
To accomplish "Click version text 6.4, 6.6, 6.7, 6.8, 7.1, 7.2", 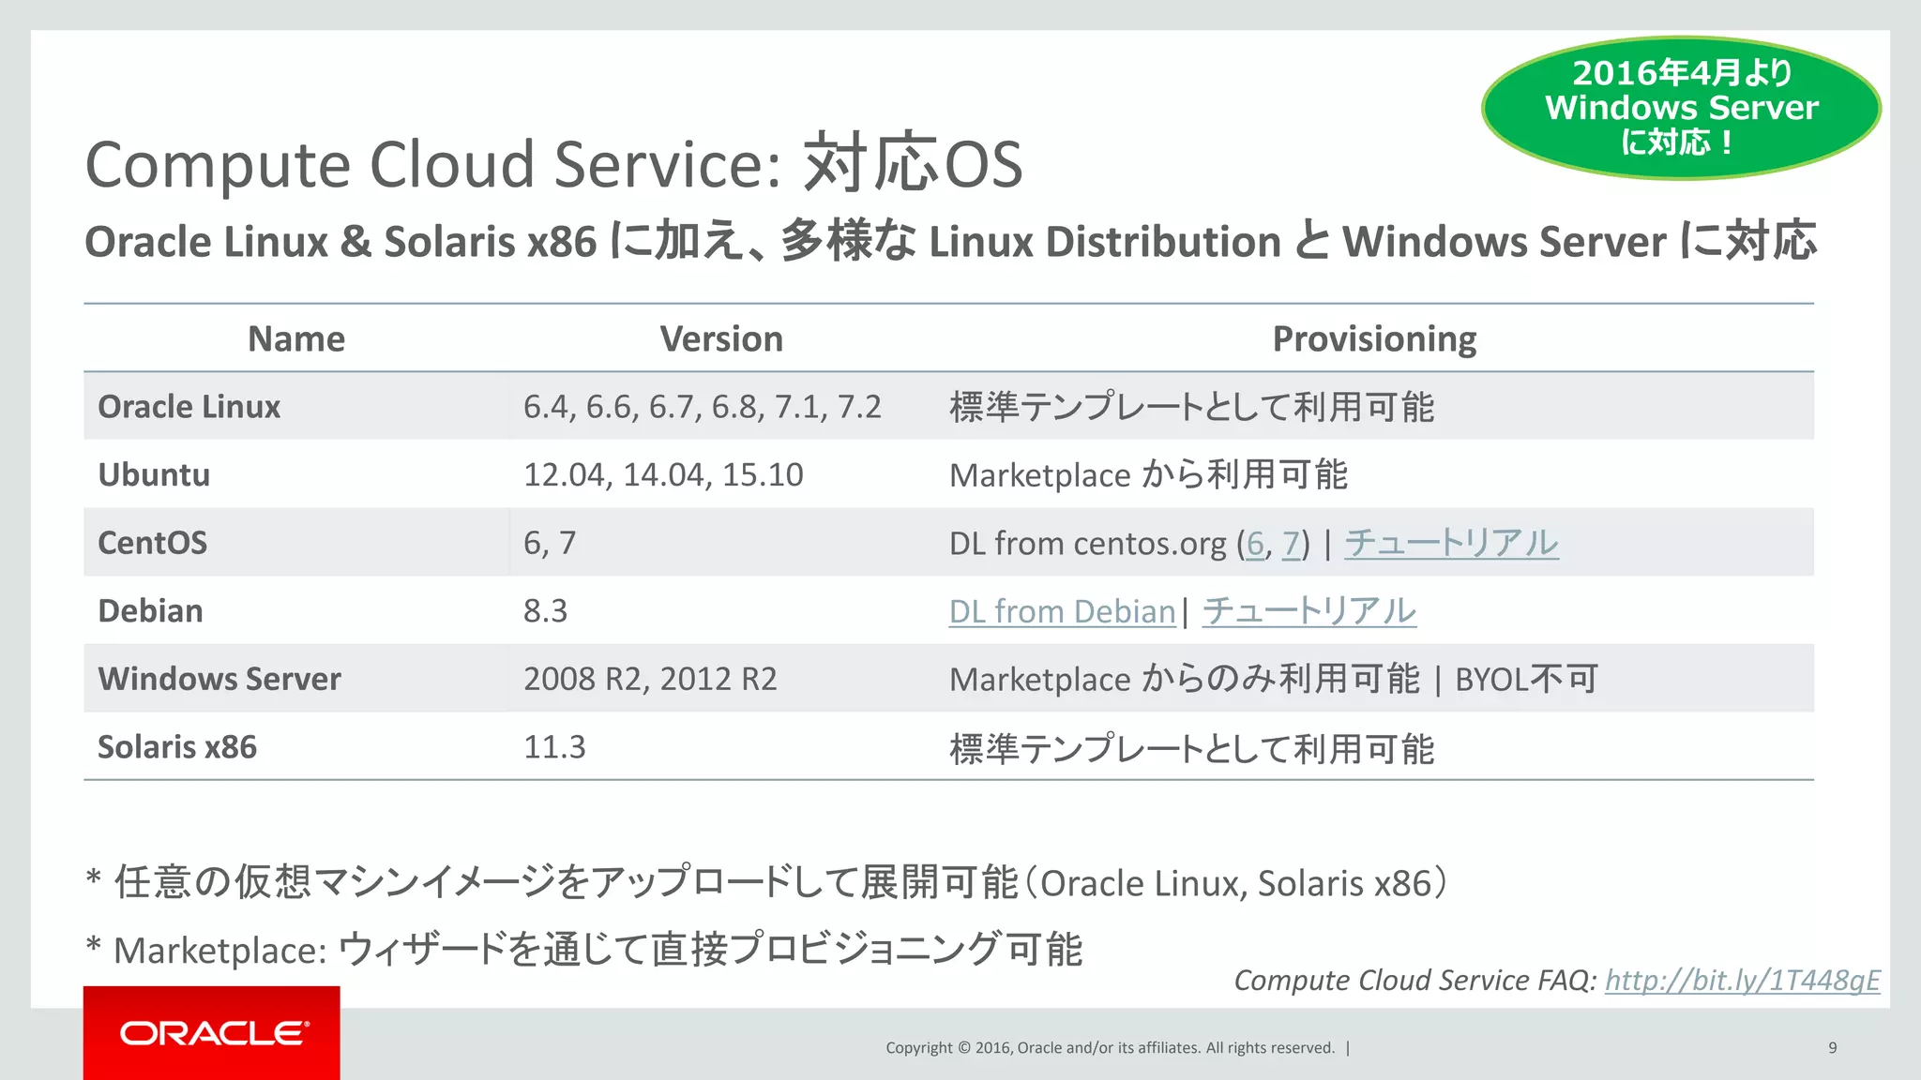I will pyautogui.click(x=703, y=407).
